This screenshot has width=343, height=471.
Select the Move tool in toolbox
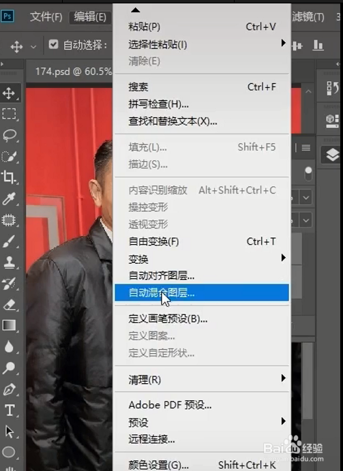click(x=9, y=93)
